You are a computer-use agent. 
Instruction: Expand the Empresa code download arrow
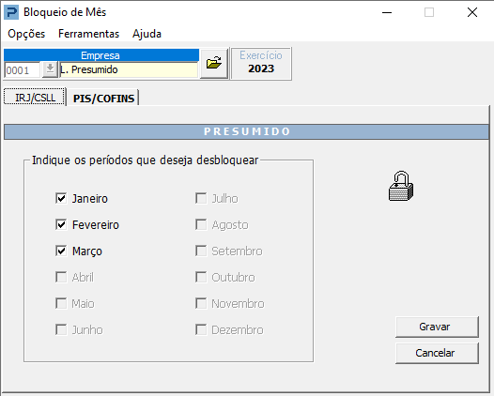click(50, 69)
